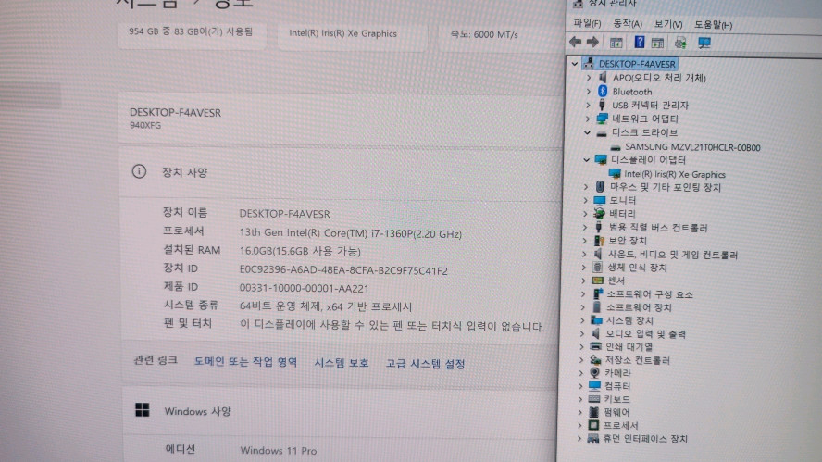Click the Back arrow in Device Manager toolbar
The height and width of the screenshot is (462, 822).
pyautogui.click(x=576, y=42)
